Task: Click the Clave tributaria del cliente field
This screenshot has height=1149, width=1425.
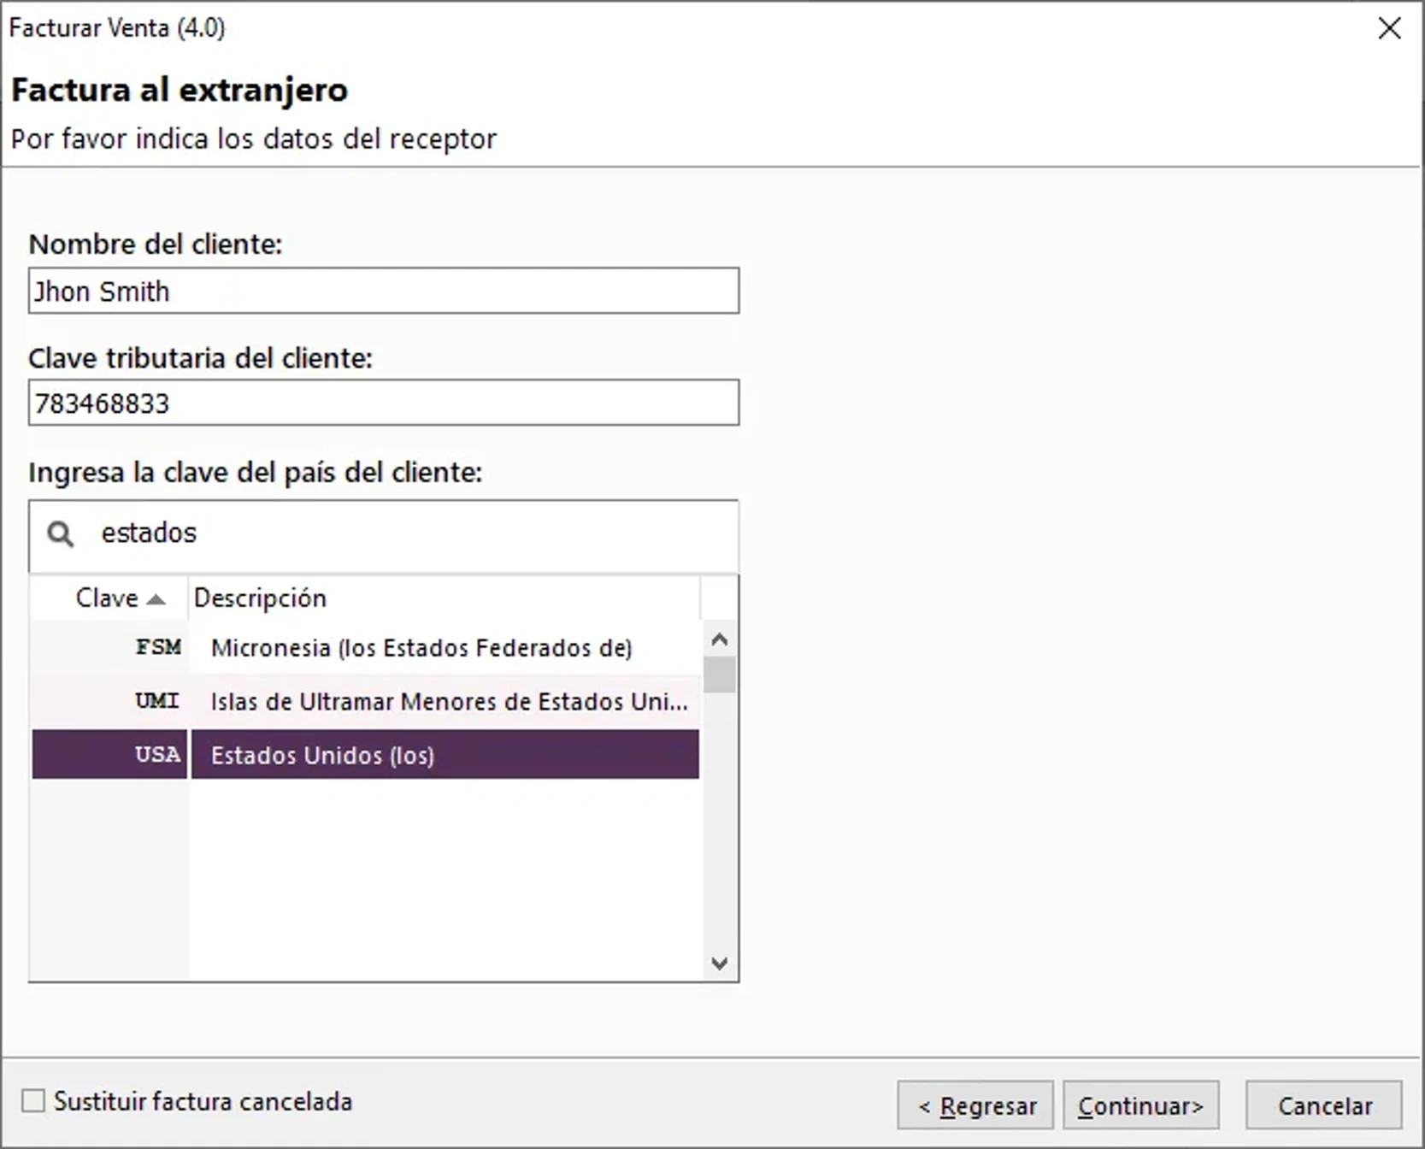Action: tap(383, 403)
